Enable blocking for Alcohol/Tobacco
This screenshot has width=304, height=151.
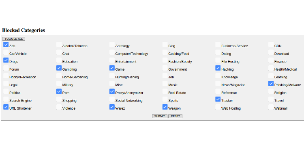pyautogui.click(x=59, y=45)
